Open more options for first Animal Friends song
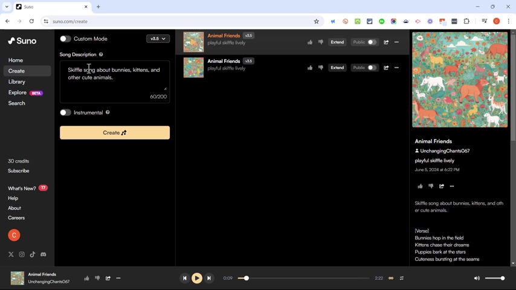The image size is (516, 290). pyautogui.click(x=396, y=42)
